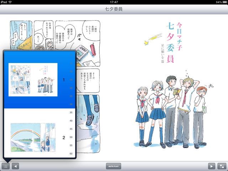The width and height of the screenshot is (228, 171).
Task: Jump to index 60 in chapter list
Action: (x=71, y=154)
